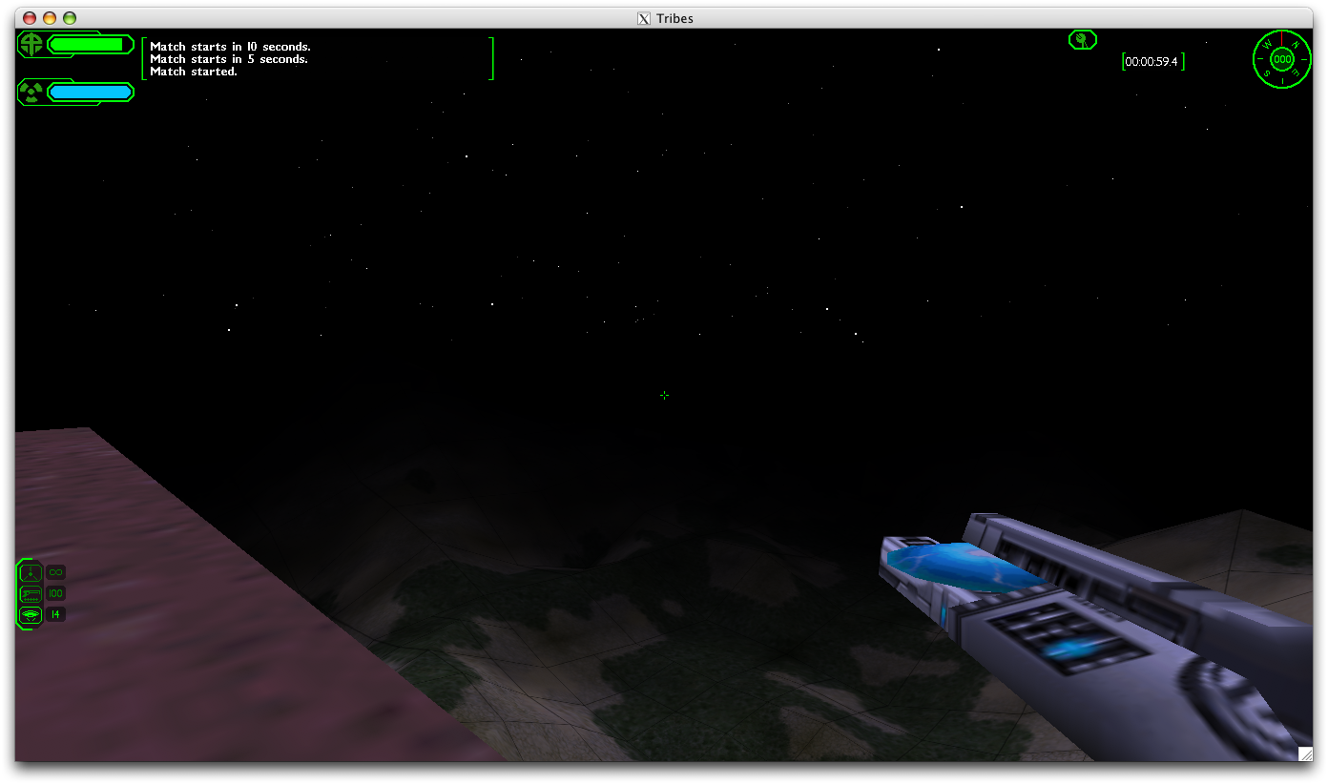
Task: Click the "Match started." chat message
Action: point(194,72)
